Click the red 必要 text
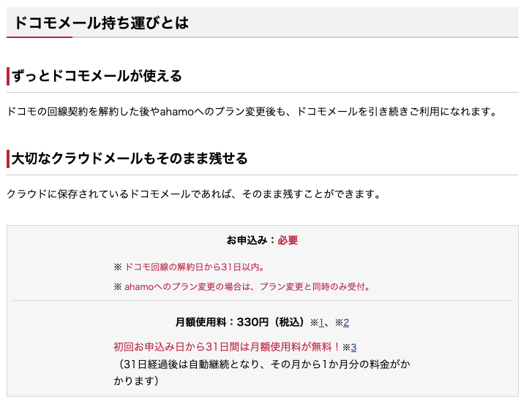The height and width of the screenshot is (412, 529). (x=288, y=240)
